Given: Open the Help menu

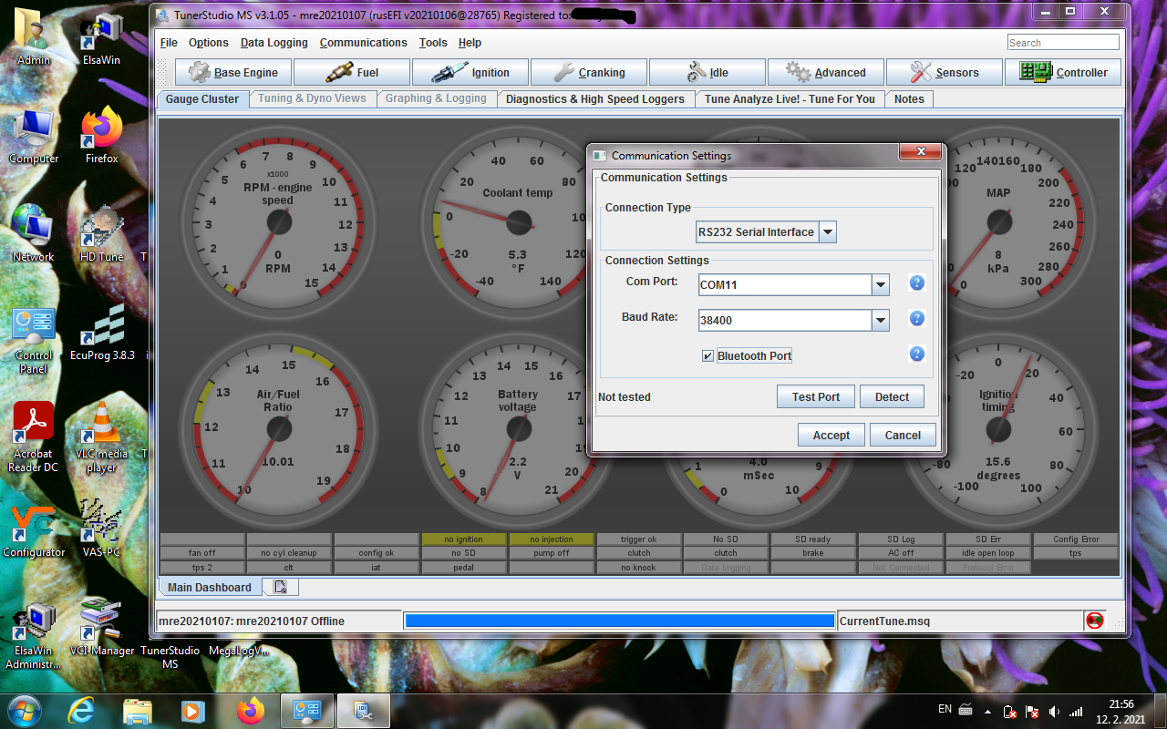Looking at the screenshot, I should [x=470, y=43].
